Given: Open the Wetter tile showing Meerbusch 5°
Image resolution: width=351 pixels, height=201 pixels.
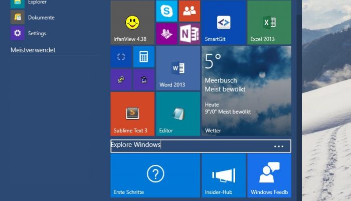Looking at the screenshot, I should pos(247,91).
